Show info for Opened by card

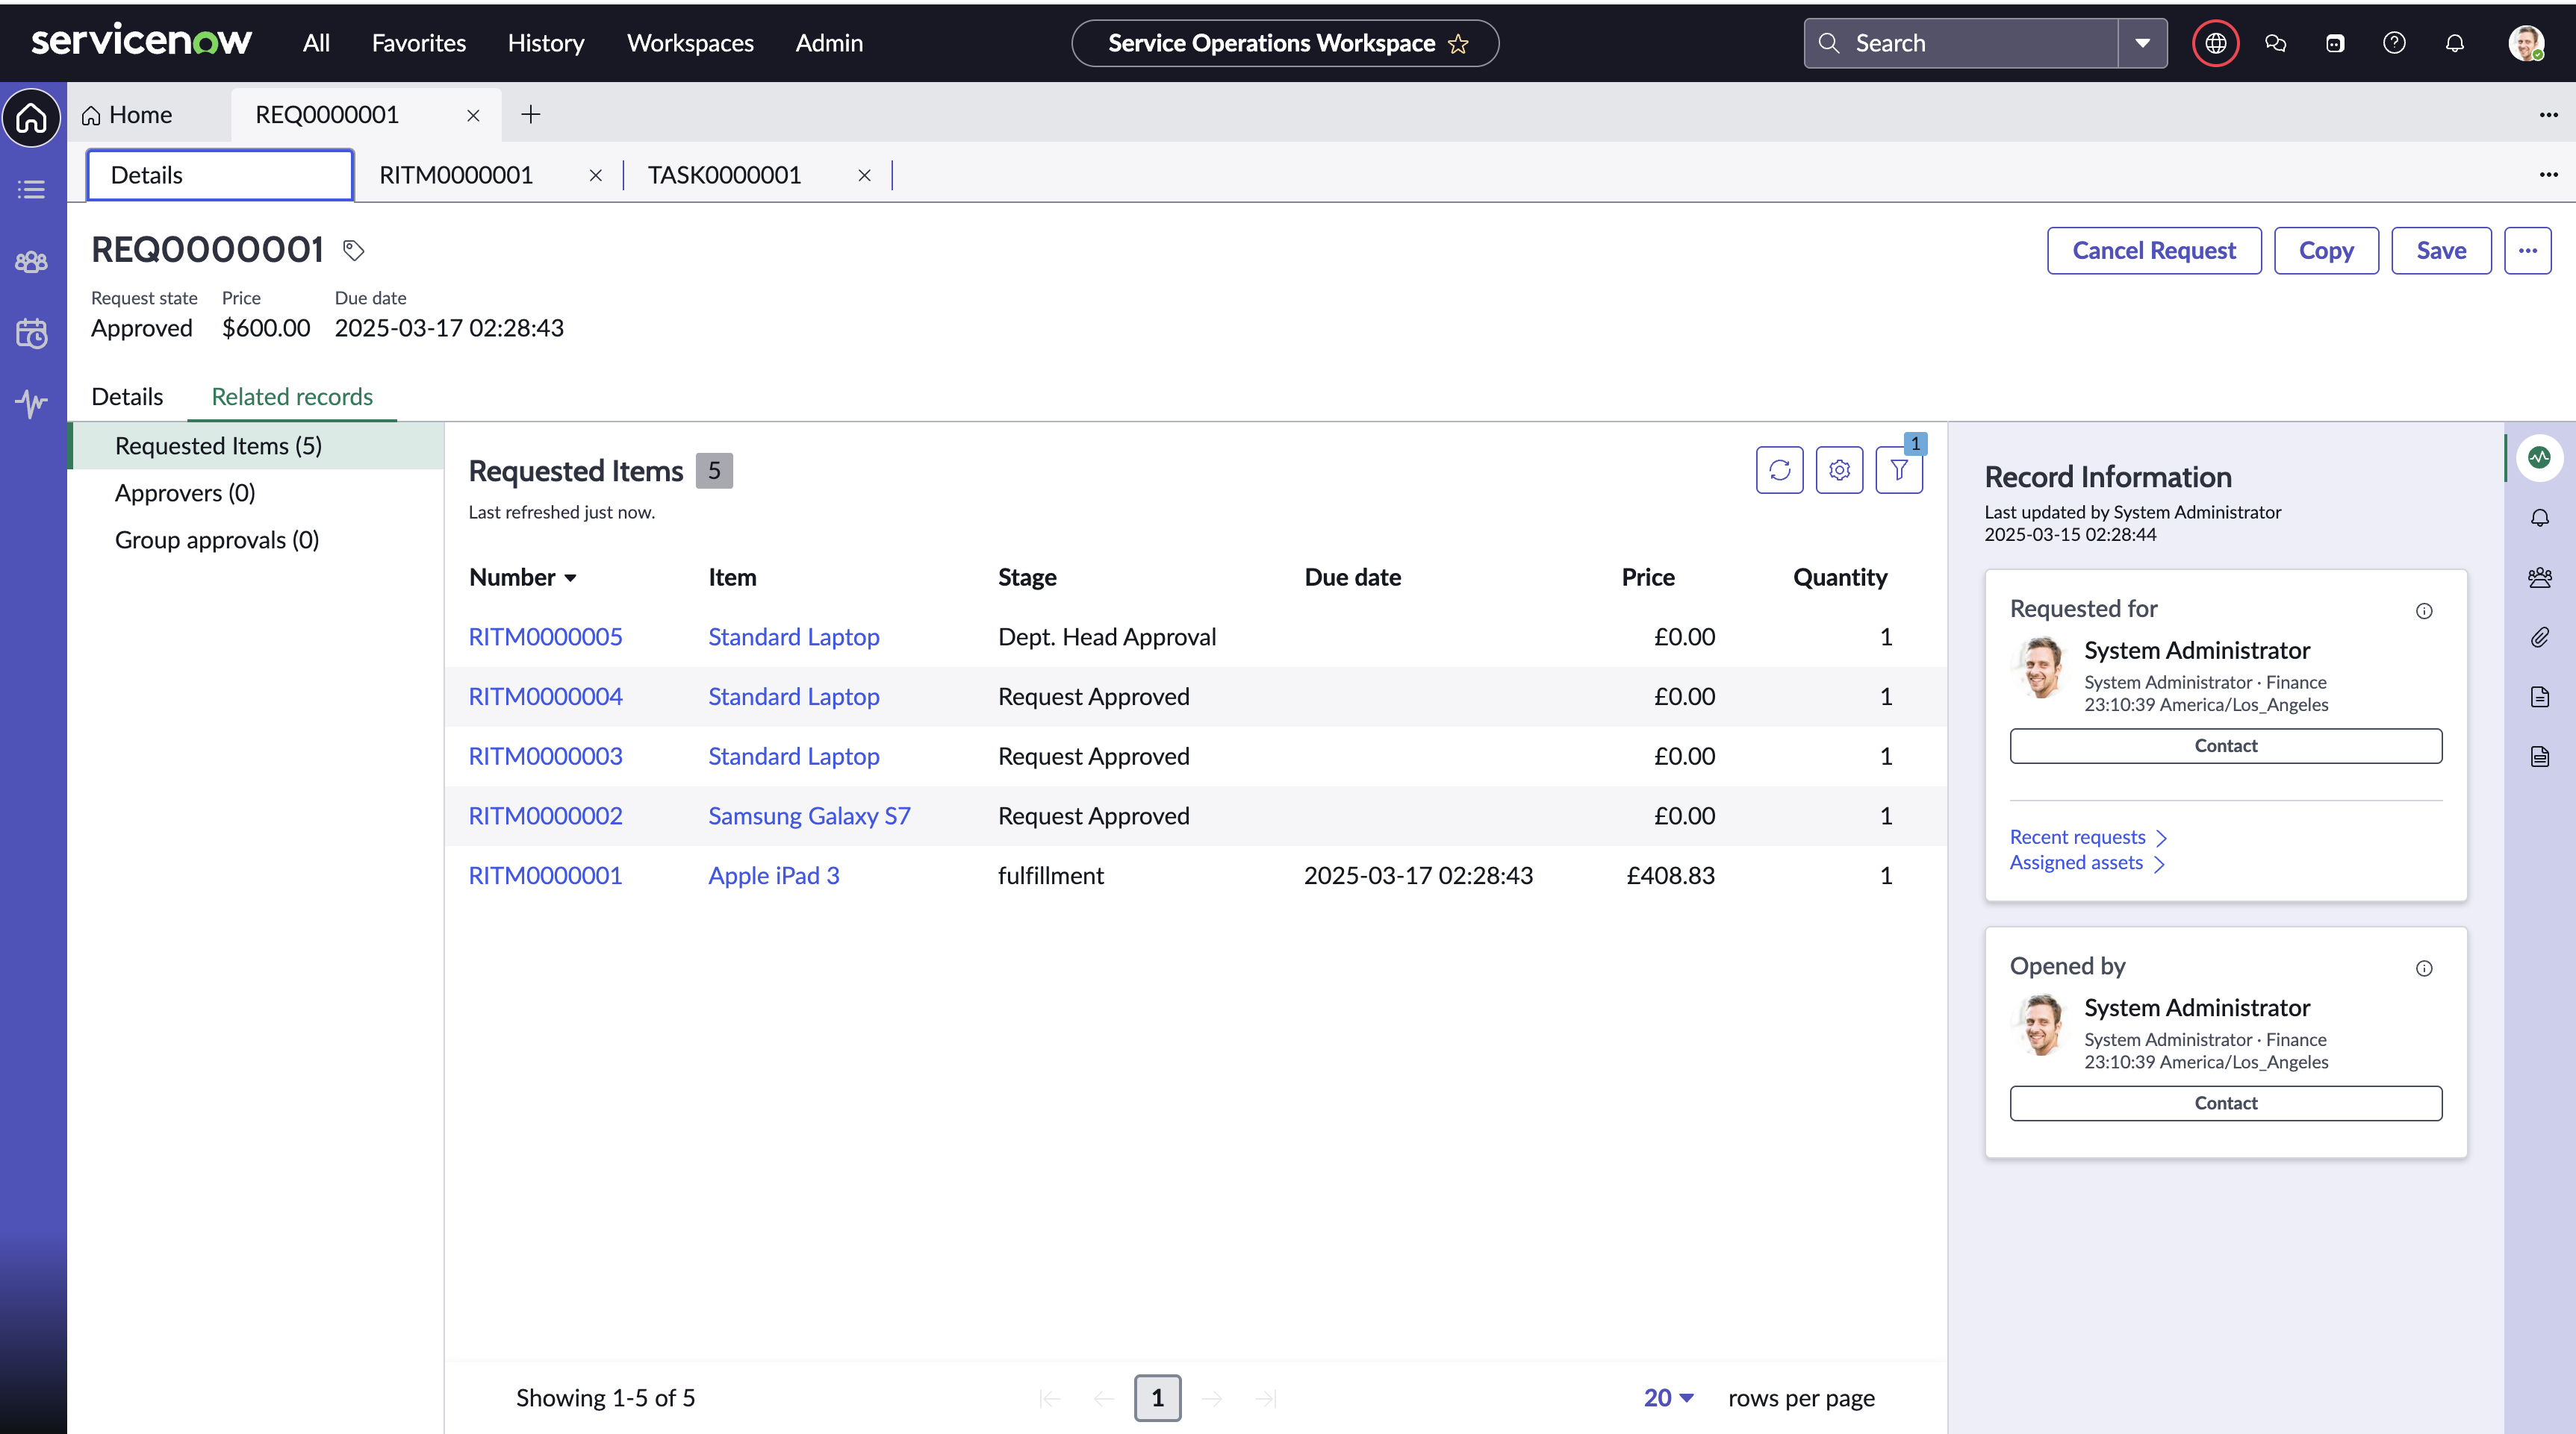(2424, 968)
